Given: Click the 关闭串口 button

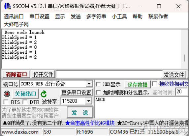Looking at the screenshot, I should point(25,94).
